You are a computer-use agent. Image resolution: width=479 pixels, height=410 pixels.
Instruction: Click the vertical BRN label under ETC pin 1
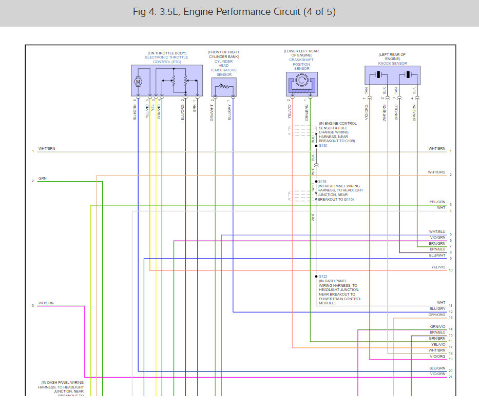pos(194,108)
